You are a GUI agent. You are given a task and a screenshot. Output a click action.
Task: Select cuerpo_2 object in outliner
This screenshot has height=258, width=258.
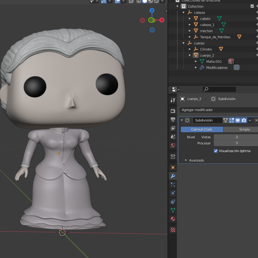(x=207, y=55)
